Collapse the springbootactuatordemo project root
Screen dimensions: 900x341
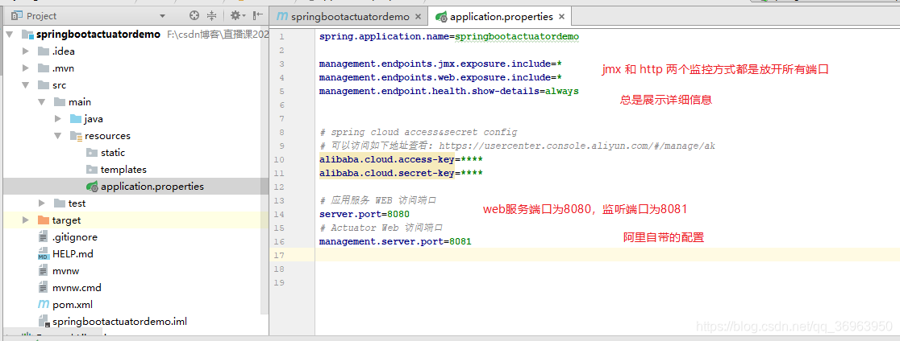click(x=9, y=35)
